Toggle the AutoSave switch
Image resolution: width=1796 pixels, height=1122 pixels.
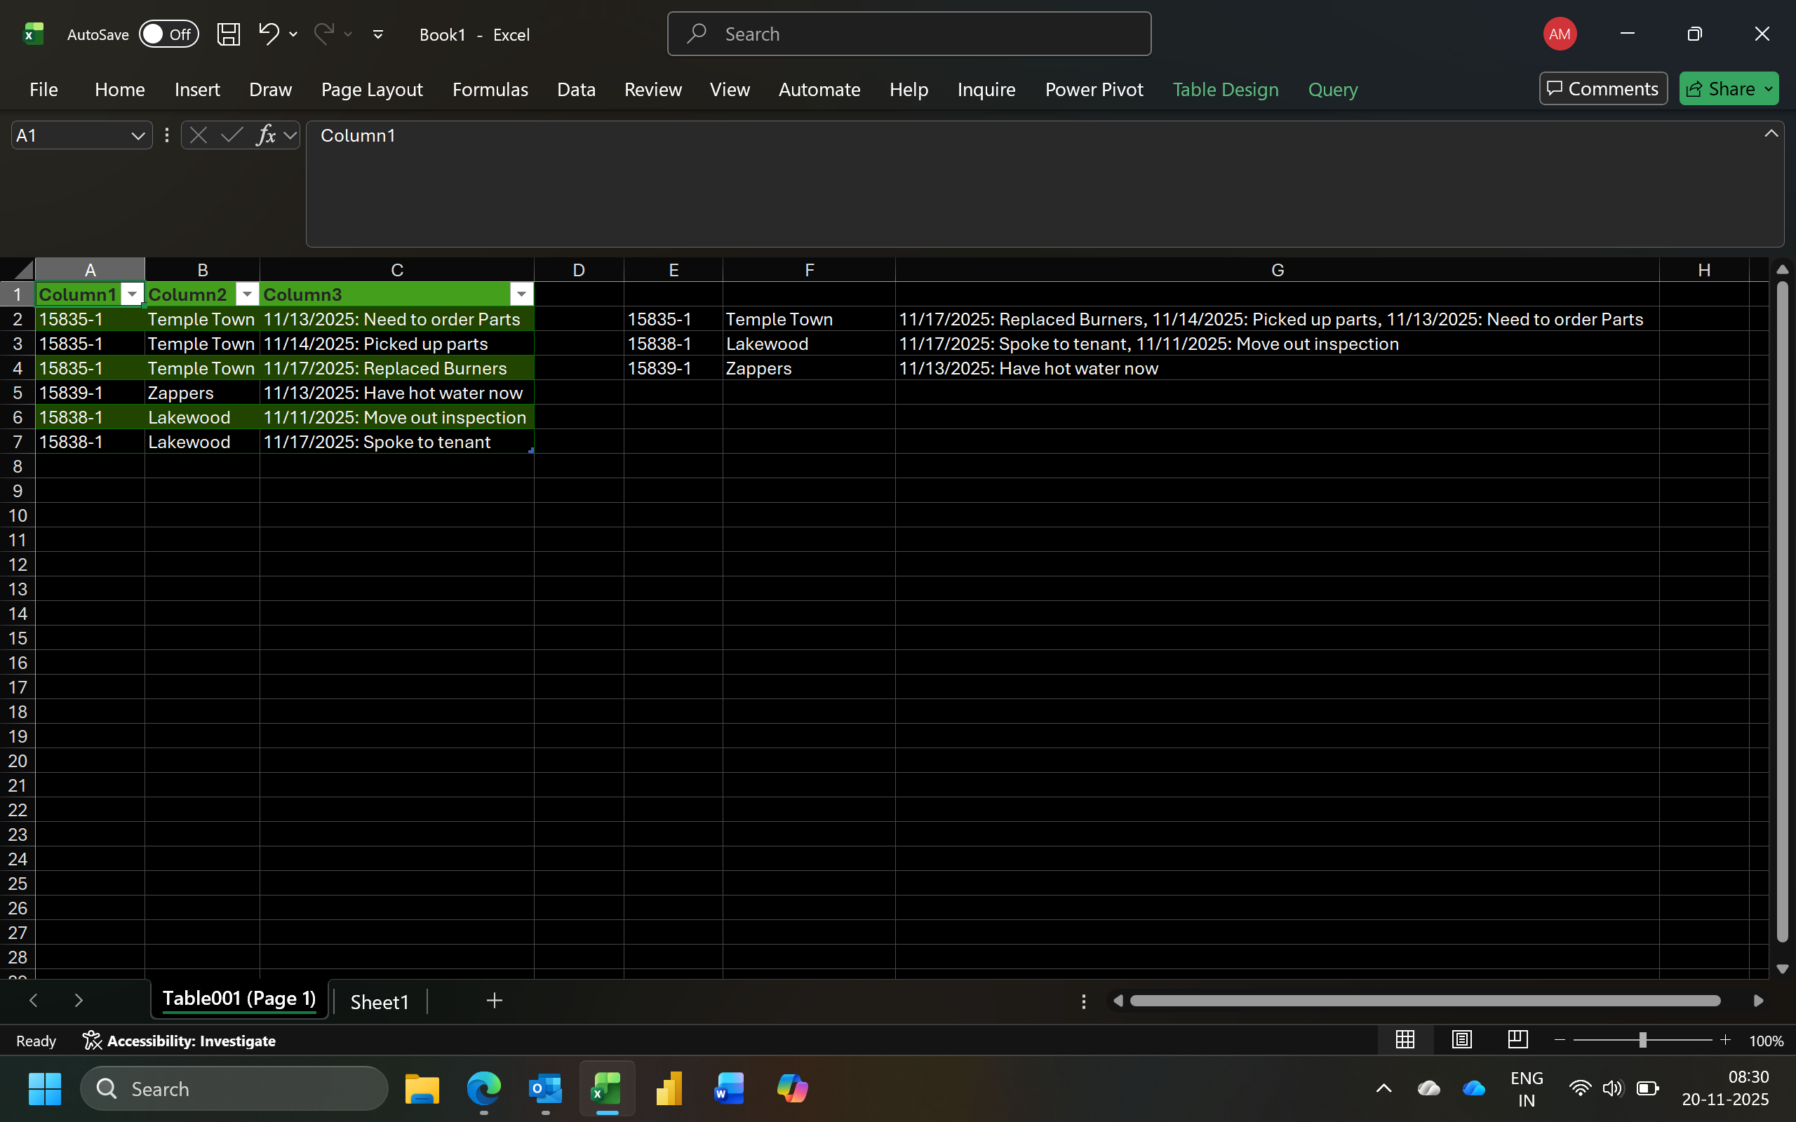(x=168, y=34)
